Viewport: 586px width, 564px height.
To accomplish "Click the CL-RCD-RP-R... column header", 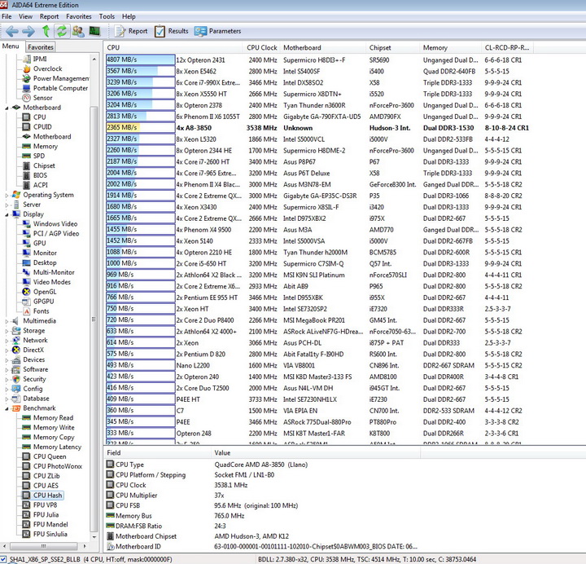I will [507, 47].
